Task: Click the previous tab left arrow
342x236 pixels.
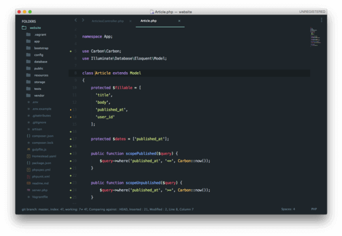Action: pyautogui.click(x=76, y=20)
